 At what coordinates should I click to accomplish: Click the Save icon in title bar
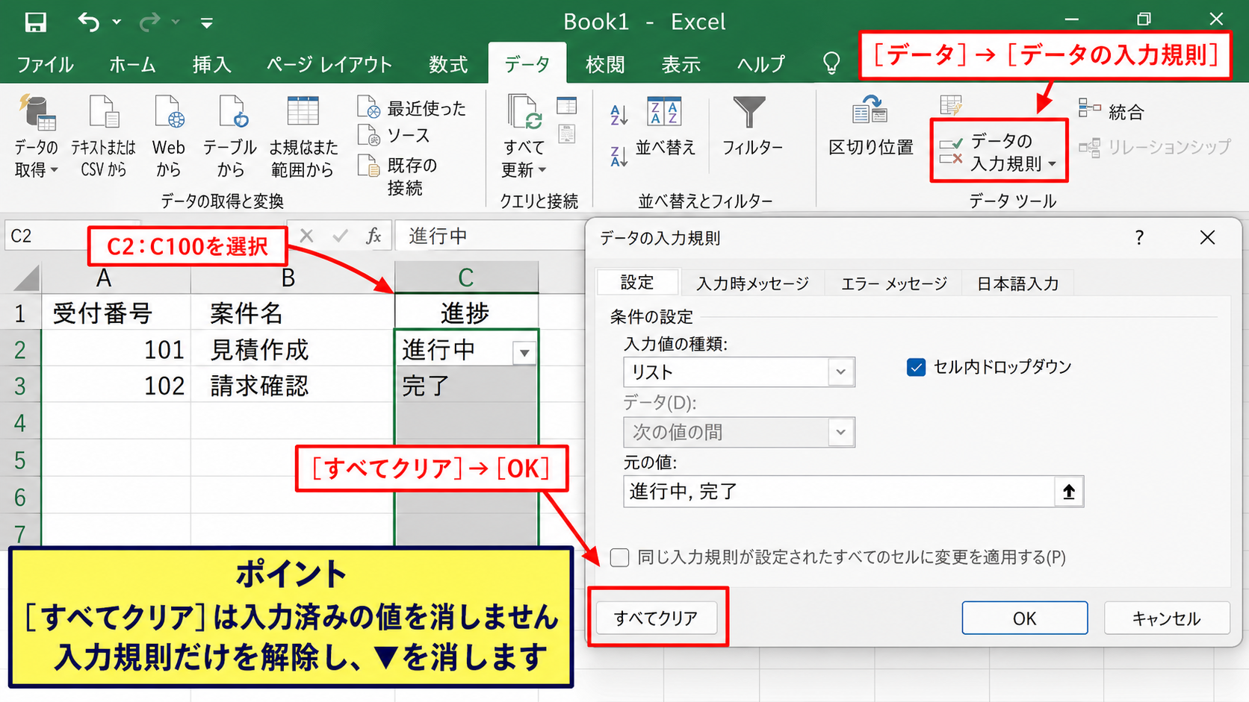35,22
